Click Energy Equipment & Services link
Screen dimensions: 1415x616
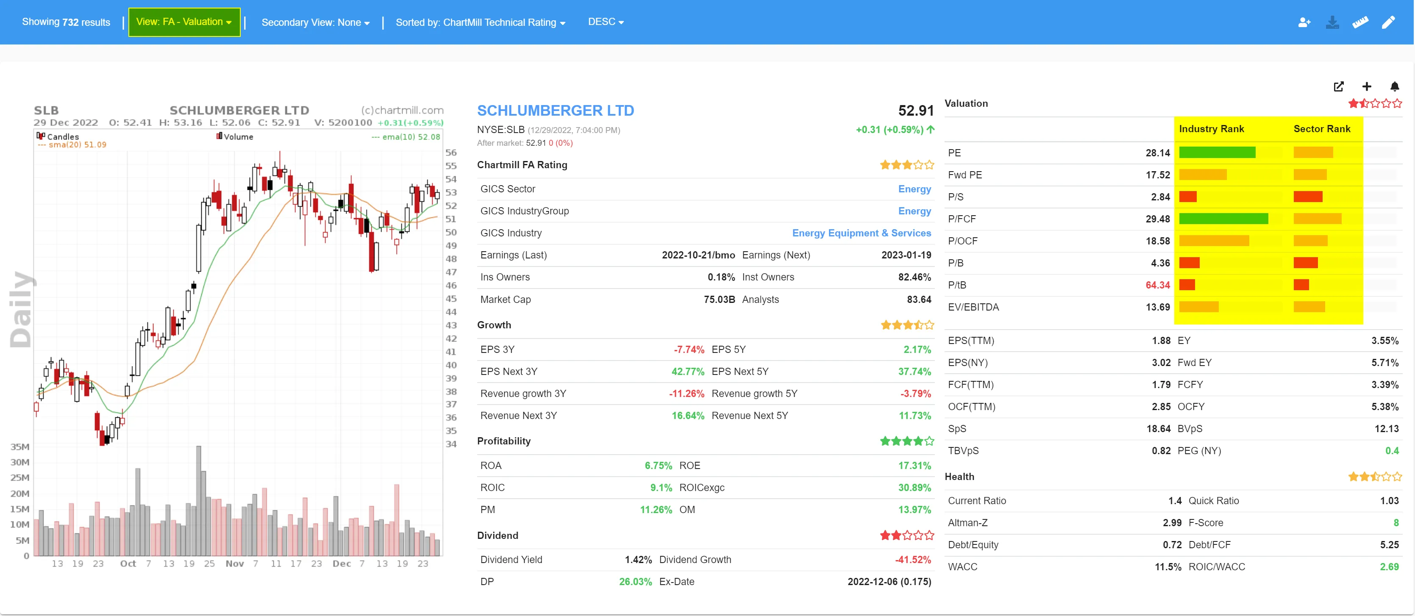tap(861, 233)
